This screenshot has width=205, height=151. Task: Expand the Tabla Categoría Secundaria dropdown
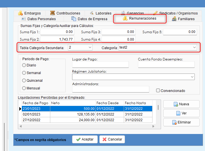pos(90,47)
